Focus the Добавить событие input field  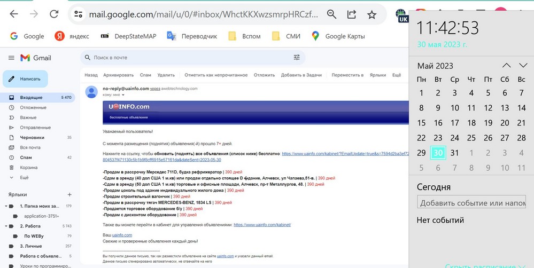pos(471,203)
